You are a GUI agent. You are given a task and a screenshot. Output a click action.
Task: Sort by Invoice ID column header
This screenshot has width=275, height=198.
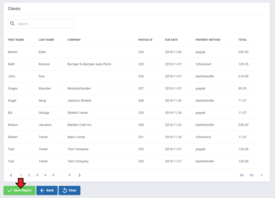coord(145,40)
